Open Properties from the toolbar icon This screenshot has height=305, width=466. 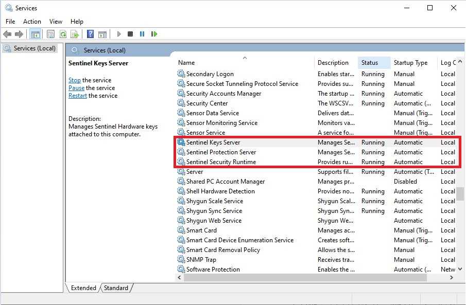click(50, 34)
